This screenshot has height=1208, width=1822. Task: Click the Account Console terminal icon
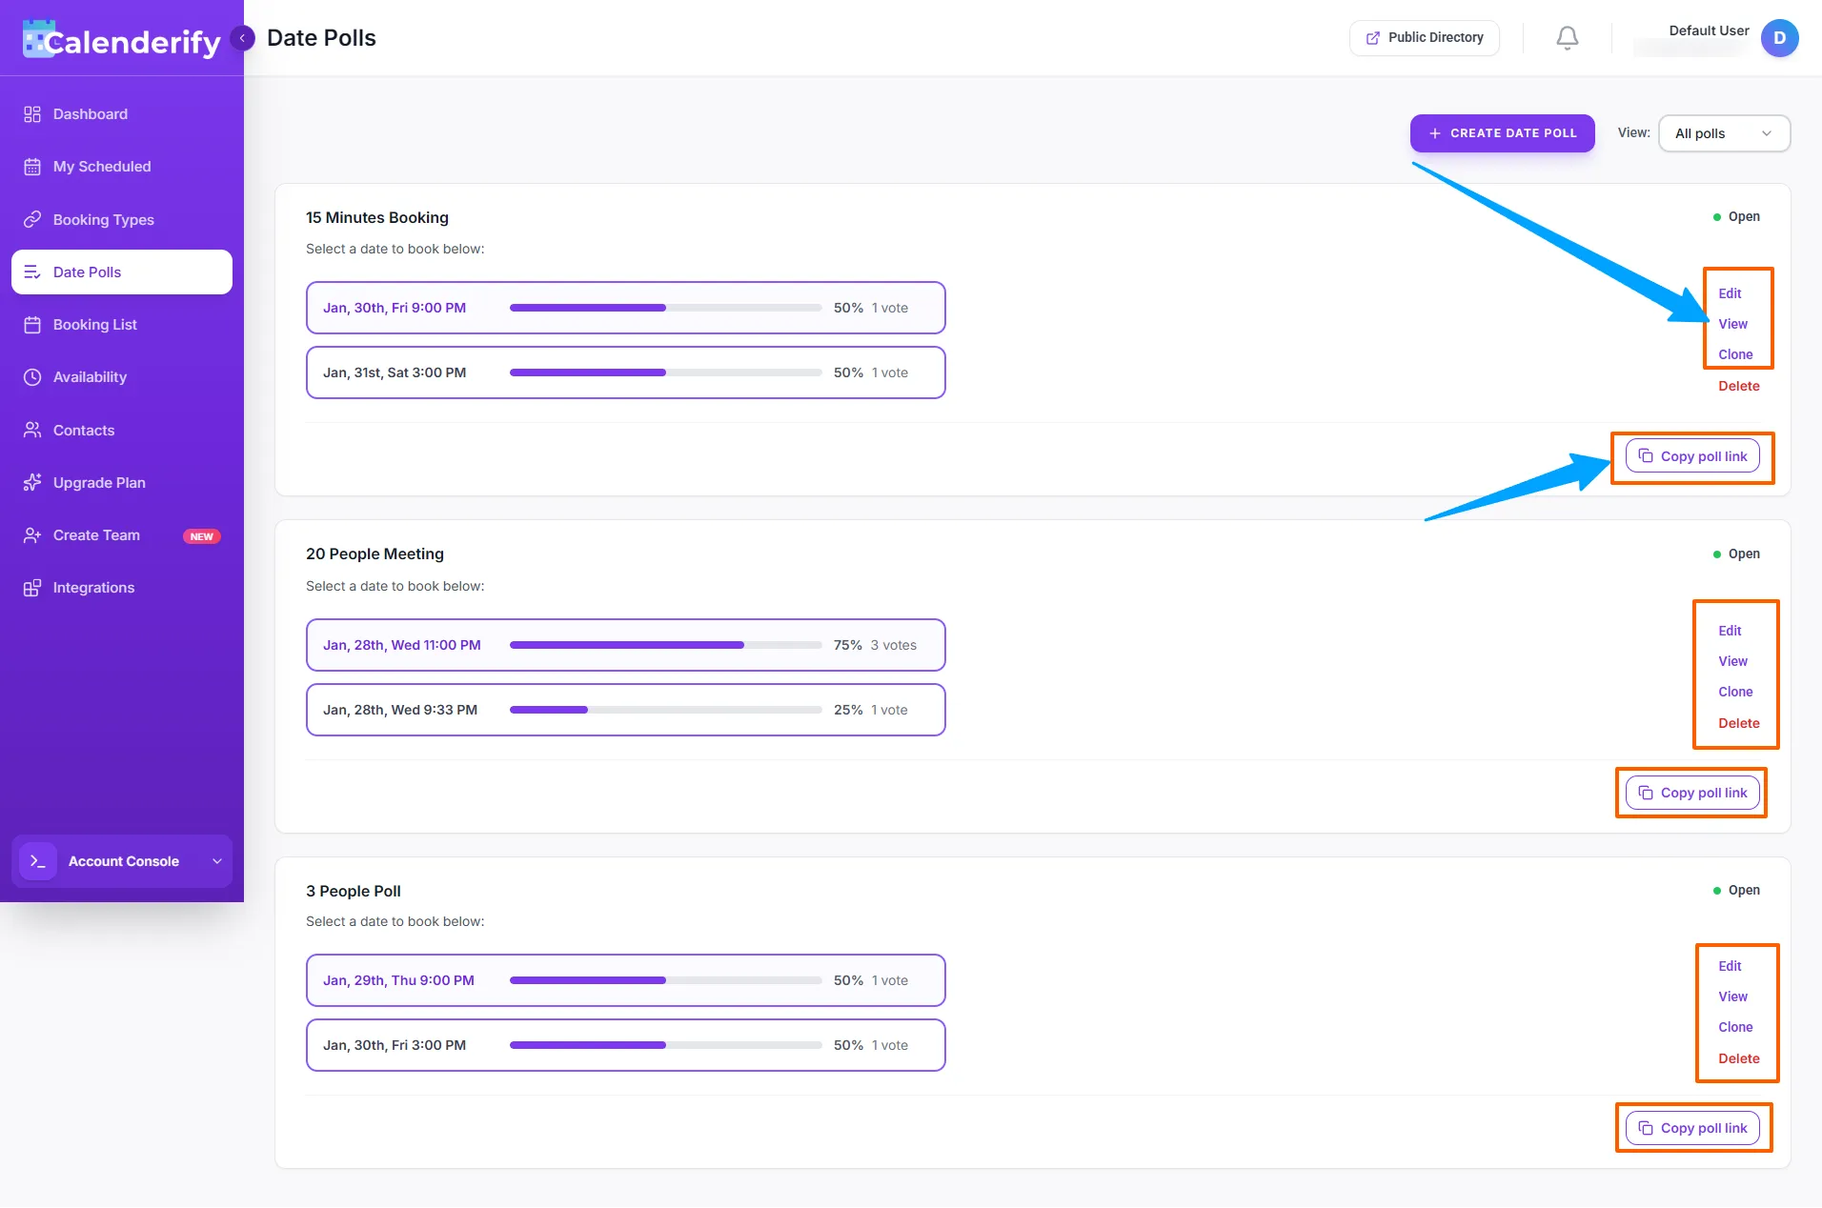click(x=38, y=861)
